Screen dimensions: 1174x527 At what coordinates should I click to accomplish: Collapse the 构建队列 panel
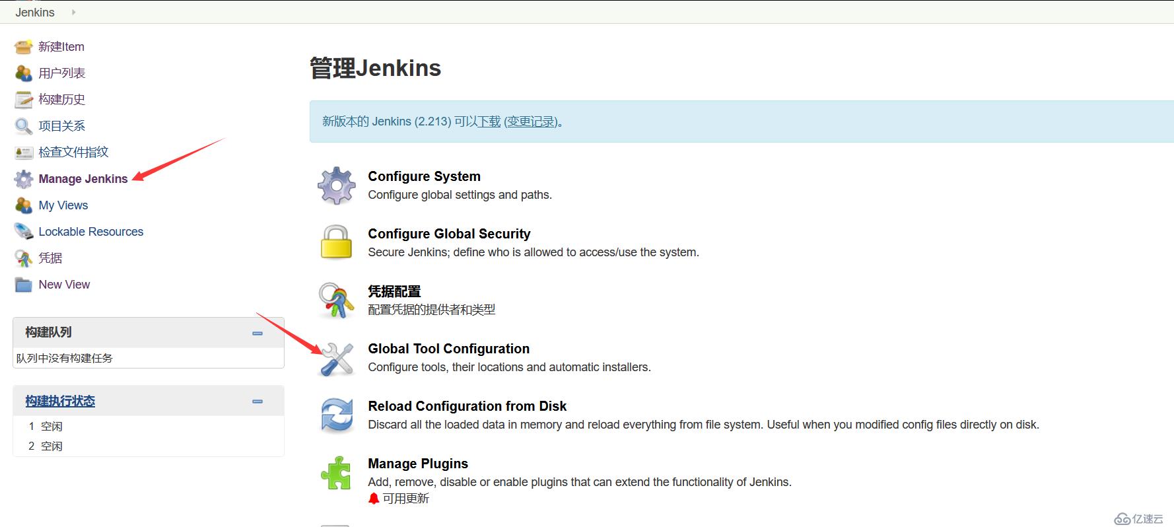coord(258,334)
